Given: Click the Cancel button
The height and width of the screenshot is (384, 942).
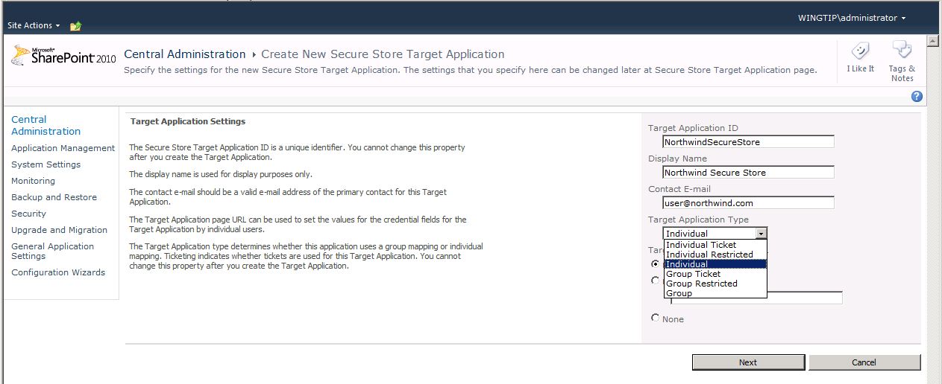Looking at the screenshot, I should (x=864, y=362).
